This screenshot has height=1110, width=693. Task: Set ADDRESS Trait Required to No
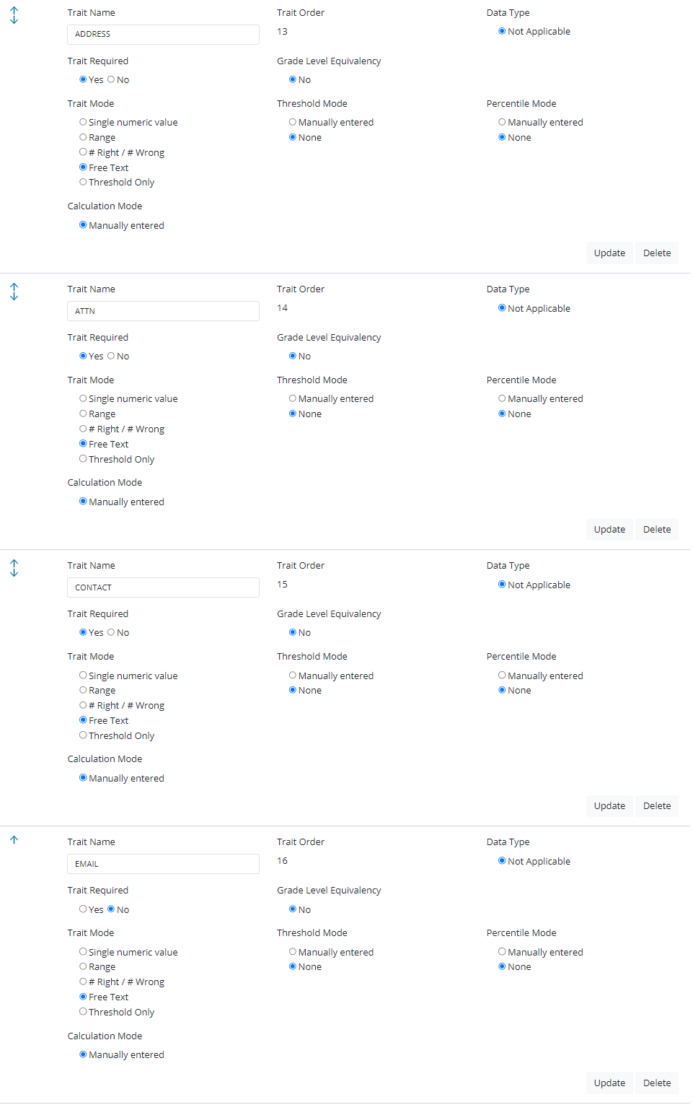pyautogui.click(x=111, y=79)
